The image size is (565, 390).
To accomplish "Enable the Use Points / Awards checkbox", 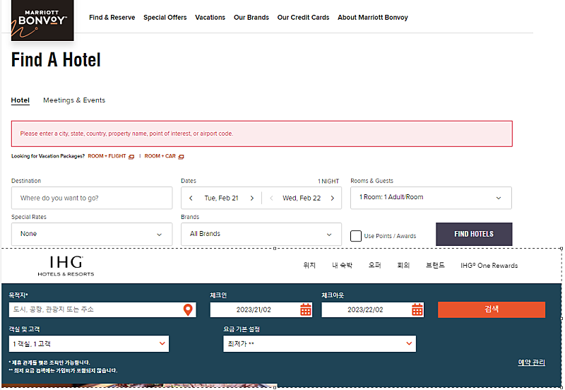I will click(356, 236).
